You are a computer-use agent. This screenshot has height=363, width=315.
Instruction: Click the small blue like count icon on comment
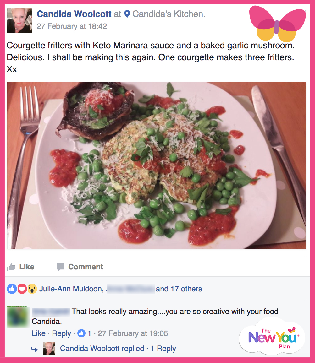(81, 333)
